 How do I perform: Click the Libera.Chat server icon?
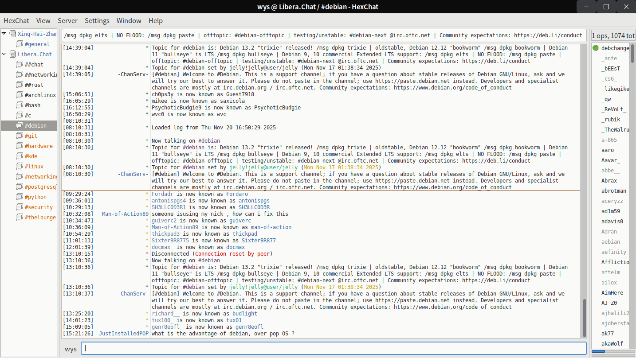[12, 54]
